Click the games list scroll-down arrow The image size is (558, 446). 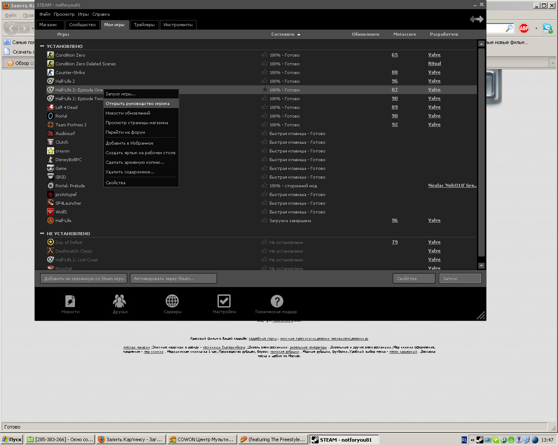point(481,265)
